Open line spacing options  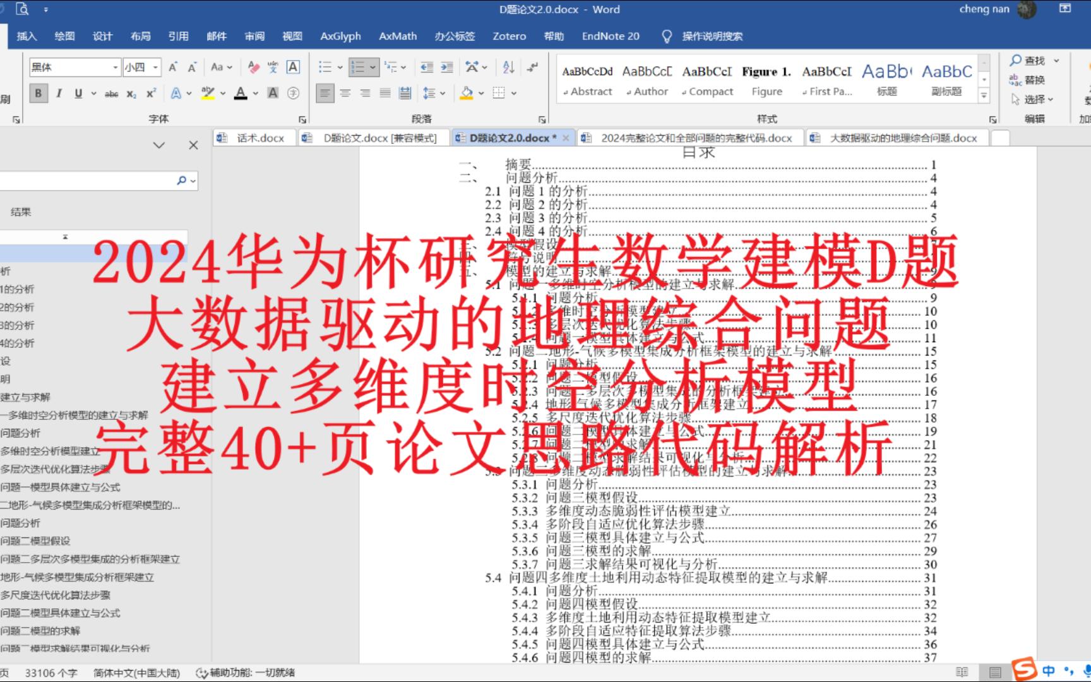434,93
